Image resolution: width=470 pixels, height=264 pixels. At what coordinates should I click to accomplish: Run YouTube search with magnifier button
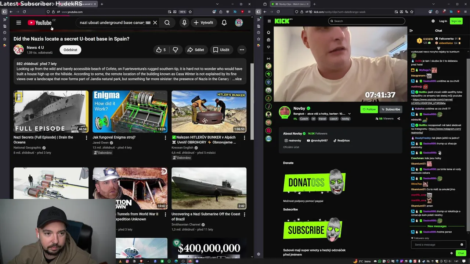pyautogui.click(x=167, y=23)
